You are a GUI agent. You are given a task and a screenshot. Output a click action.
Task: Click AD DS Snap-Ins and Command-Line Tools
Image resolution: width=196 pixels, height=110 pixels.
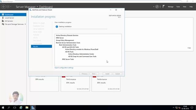pos(82,57)
